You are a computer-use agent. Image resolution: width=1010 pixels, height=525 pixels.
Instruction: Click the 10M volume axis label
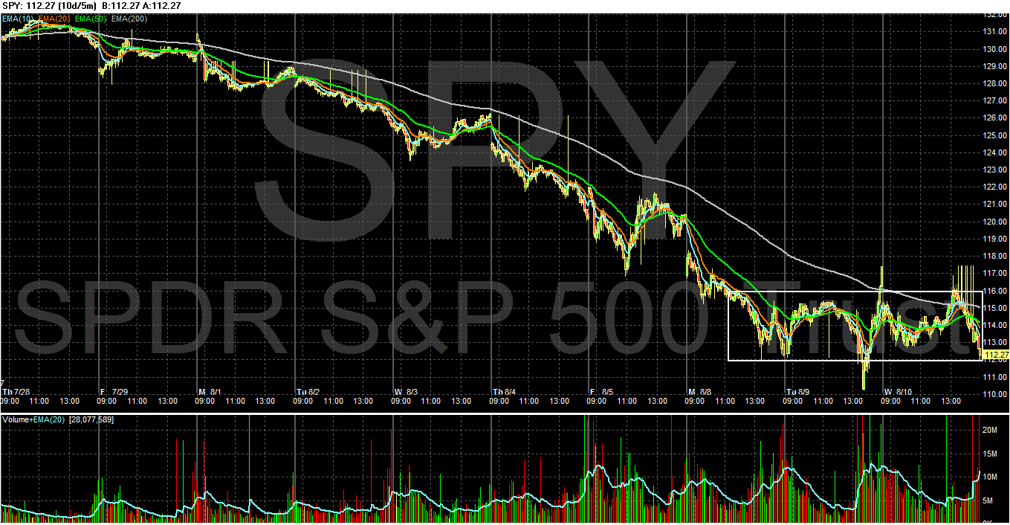pyautogui.click(x=990, y=477)
